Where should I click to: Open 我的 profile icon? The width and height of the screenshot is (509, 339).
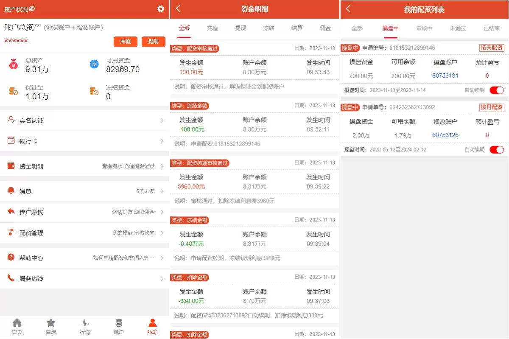coord(153,323)
